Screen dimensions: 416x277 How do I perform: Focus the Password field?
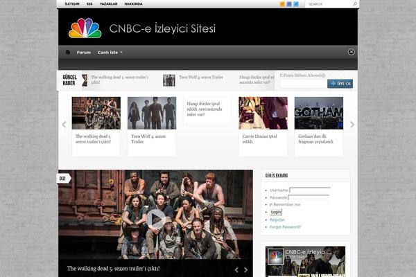click(x=309, y=197)
